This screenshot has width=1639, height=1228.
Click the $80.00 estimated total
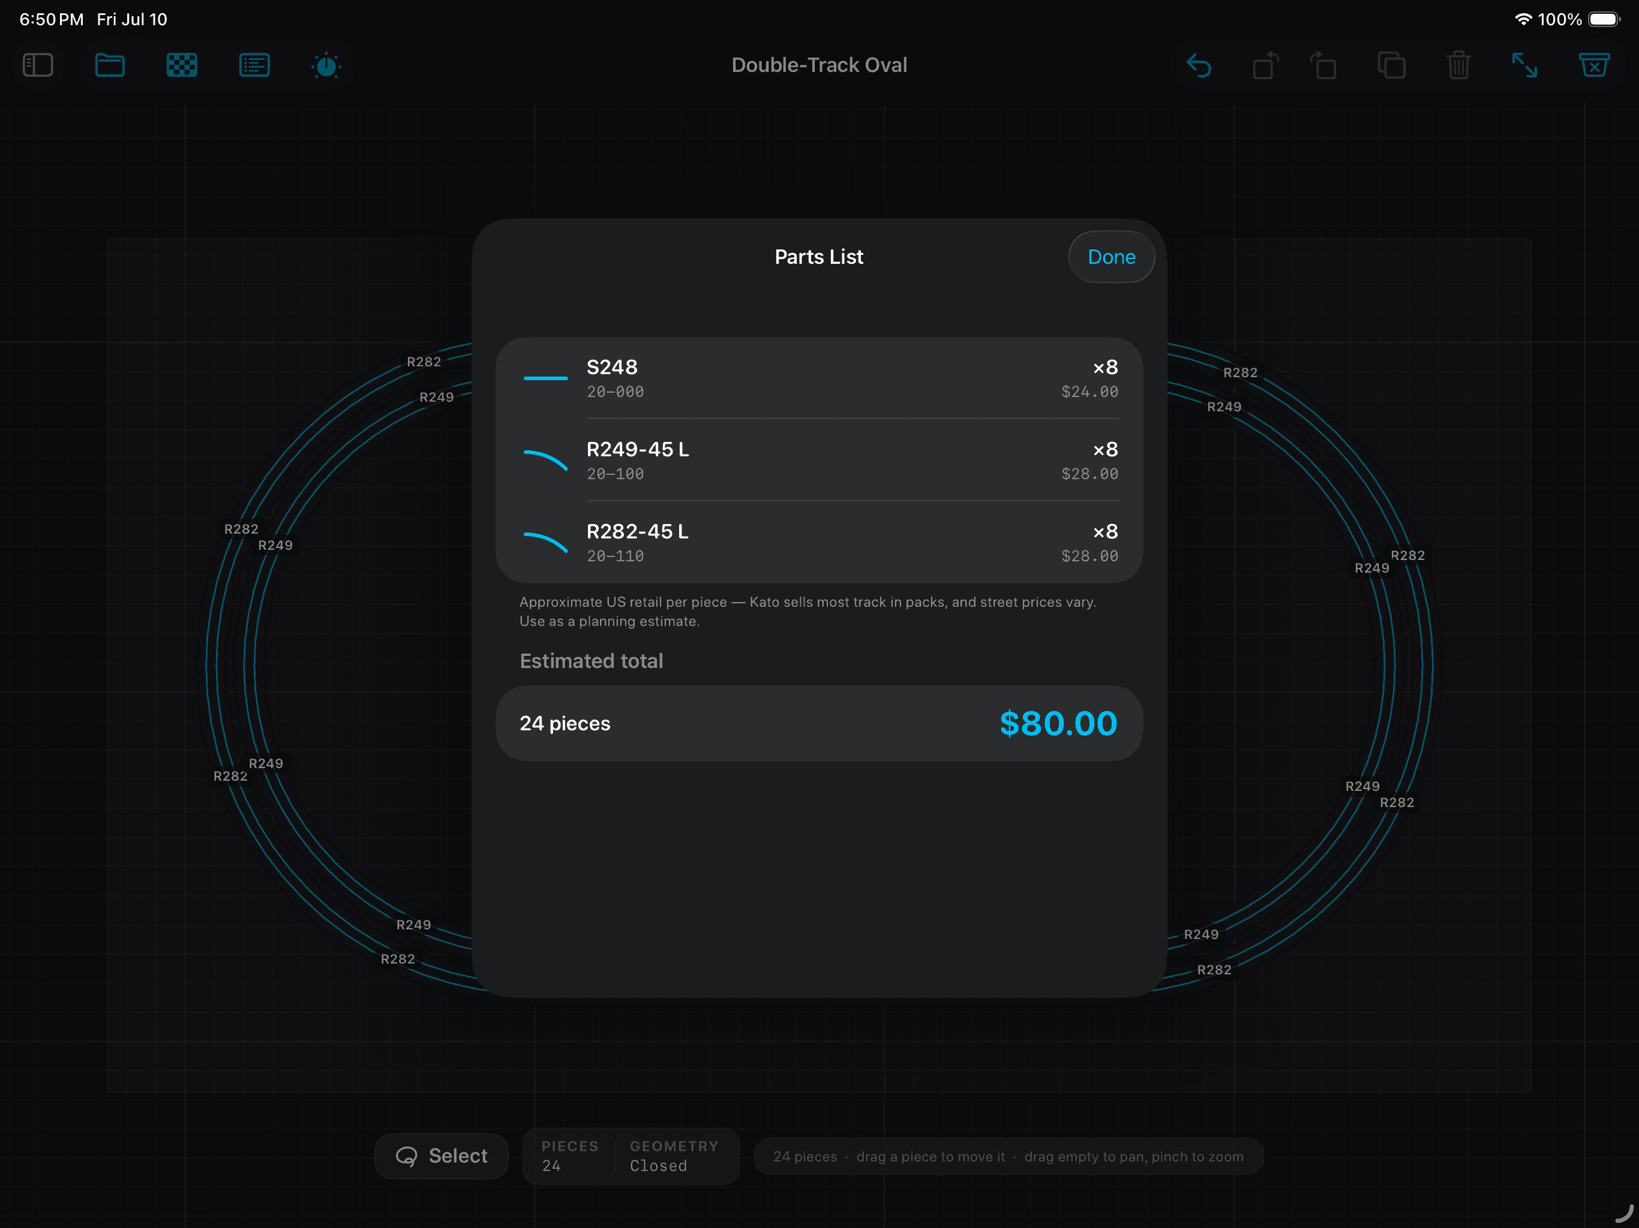point(1058,724)
